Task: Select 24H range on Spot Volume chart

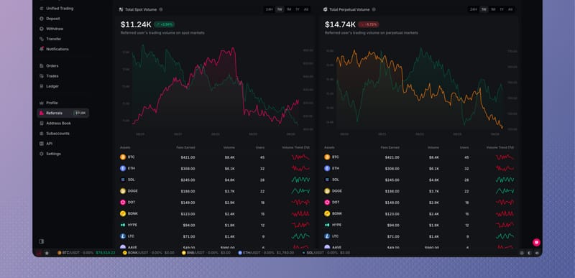Action: click(x=270, y=9)
